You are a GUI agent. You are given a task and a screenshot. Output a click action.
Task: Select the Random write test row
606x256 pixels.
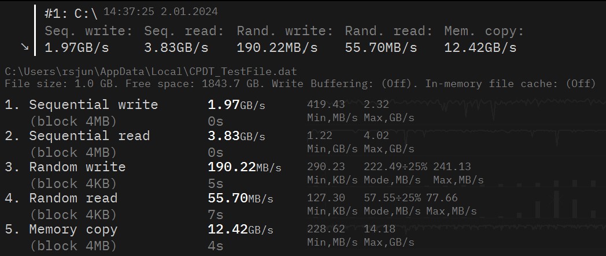tap(77, 167)
